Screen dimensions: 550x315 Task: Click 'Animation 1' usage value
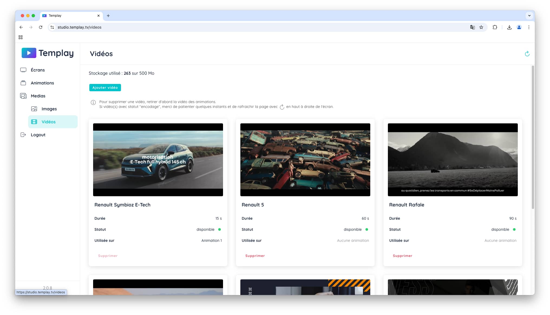point(211,241)
